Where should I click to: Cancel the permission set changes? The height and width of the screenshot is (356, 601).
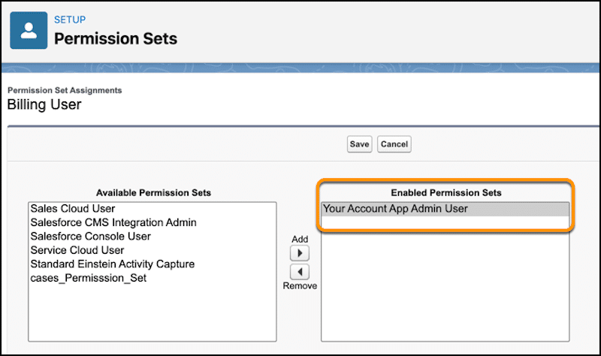(x=394, y=144)
